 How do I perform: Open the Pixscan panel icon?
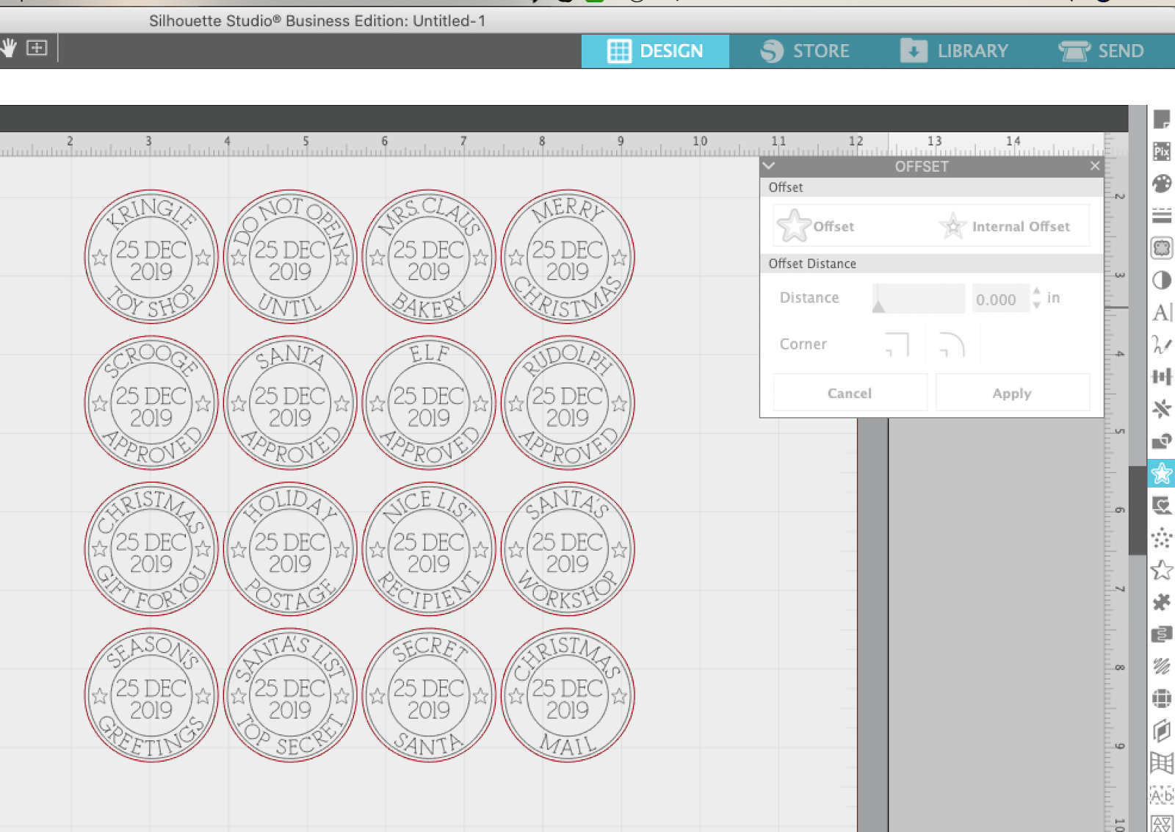point(1162,151)
